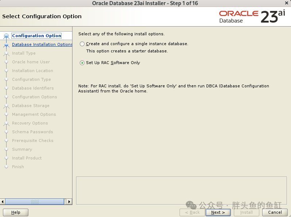Viewport: 291px width, 217px height.
Task: Click the Cancel button
Action: pyautogui.click(x=275, y=212)
